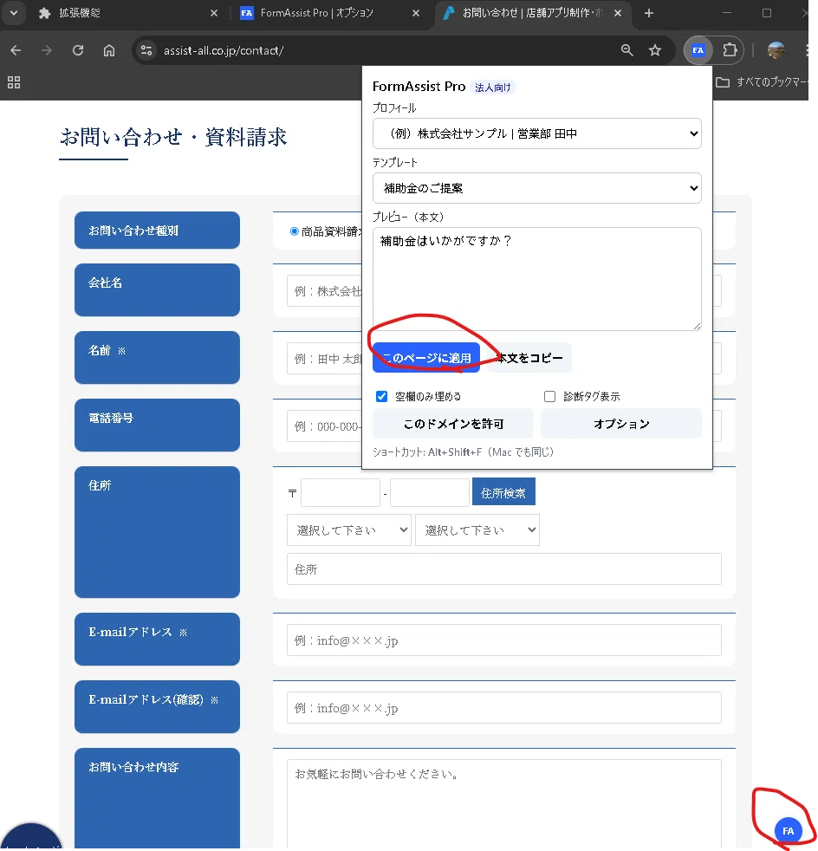Click the このページに適用 button
Viewport: 818px width, 851px height.
(426, 358)
